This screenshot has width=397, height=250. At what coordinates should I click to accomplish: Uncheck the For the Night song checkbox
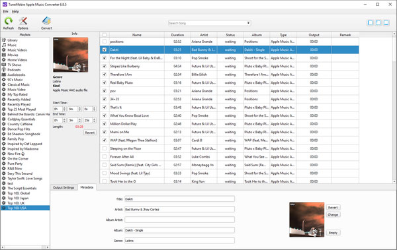105,58
